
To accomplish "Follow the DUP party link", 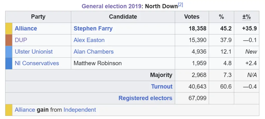I will (21, 40).
